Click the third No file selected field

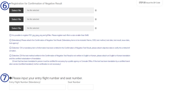[x=59, y=28]
